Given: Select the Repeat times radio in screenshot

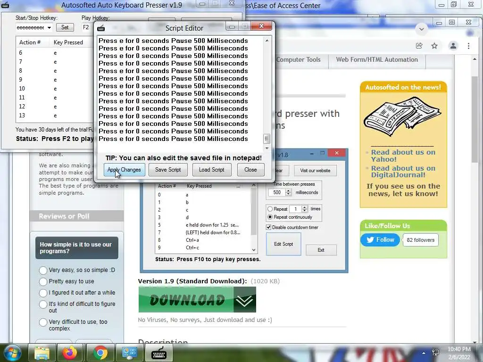Looking at the screenshot, I should [270, 209].
